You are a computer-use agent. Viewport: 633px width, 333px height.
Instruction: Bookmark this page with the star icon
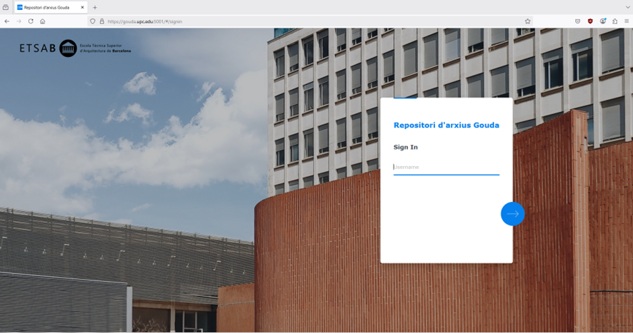point(528,21)
